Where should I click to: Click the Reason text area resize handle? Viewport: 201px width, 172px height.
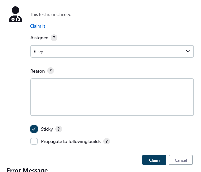pos(192,113)
